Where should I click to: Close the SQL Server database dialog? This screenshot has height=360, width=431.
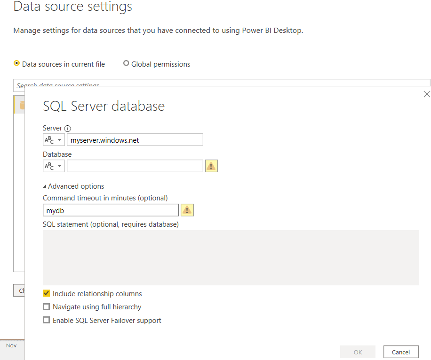(426, 94)
